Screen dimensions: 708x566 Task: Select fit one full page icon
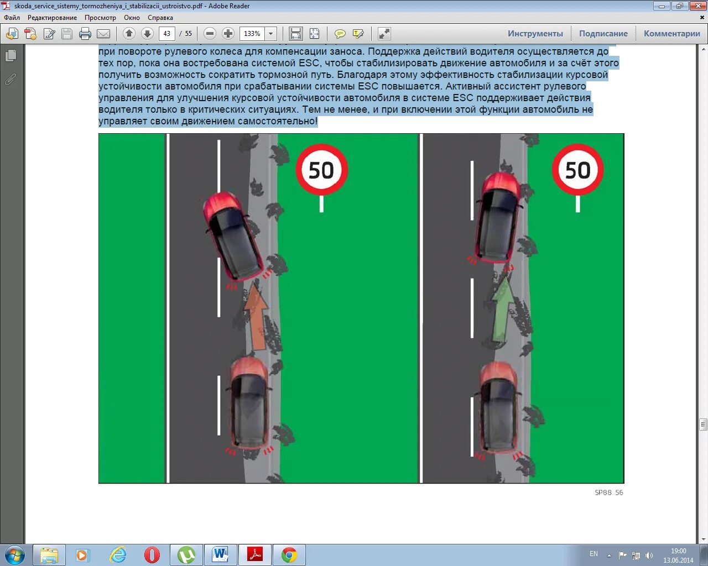[314, 34]
